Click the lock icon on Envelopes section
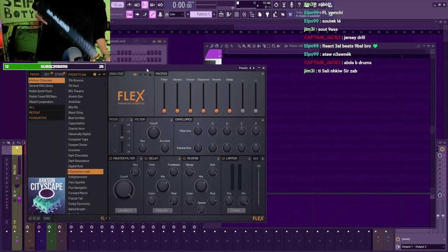The height and width of the screenshot is (252, 448). pos(262,119)
